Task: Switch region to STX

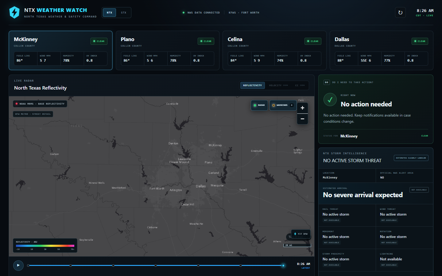Action: [124, 13]
